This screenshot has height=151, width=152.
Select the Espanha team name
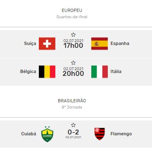(120, 43)
